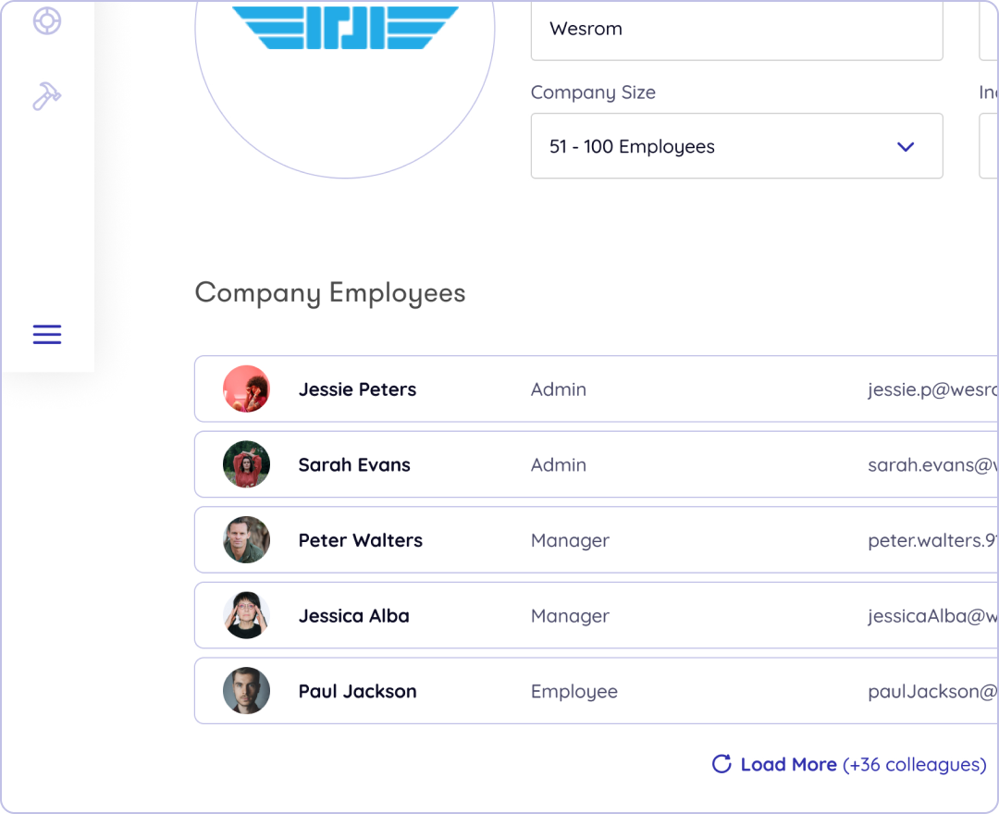Click the Wesrom company name field
Screen dimensions: 999x814
(x=736, y=30)
